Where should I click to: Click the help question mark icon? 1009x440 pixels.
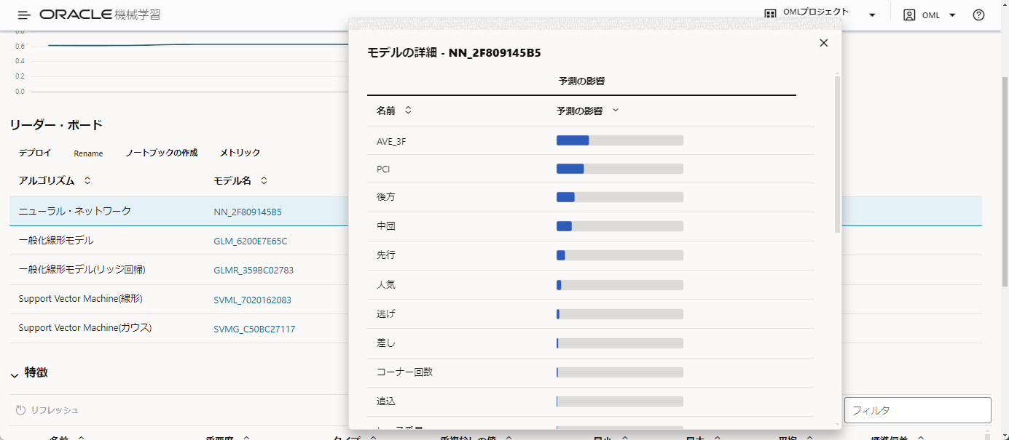coord(978,15)
